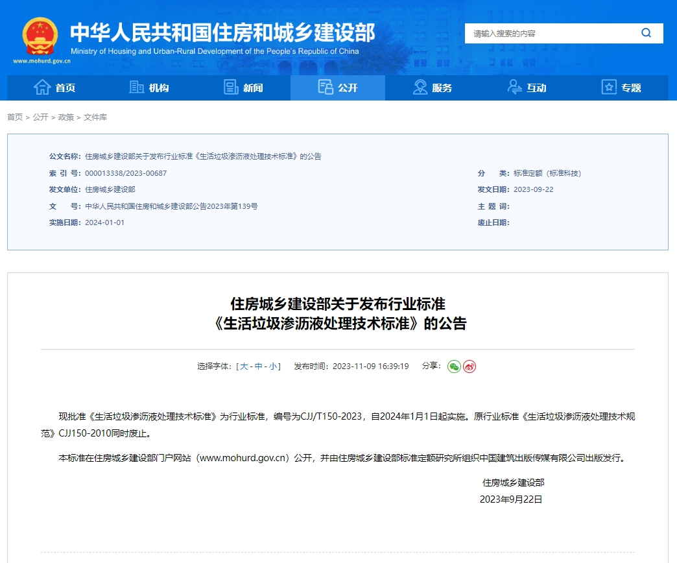
Task: Click the signature 住房城乡建设部 in the article body
Action: coord(514,483)
